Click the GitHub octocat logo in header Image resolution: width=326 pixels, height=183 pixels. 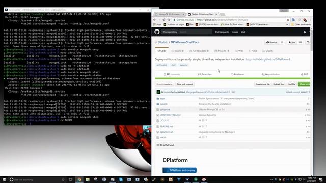tap(157, 32)
